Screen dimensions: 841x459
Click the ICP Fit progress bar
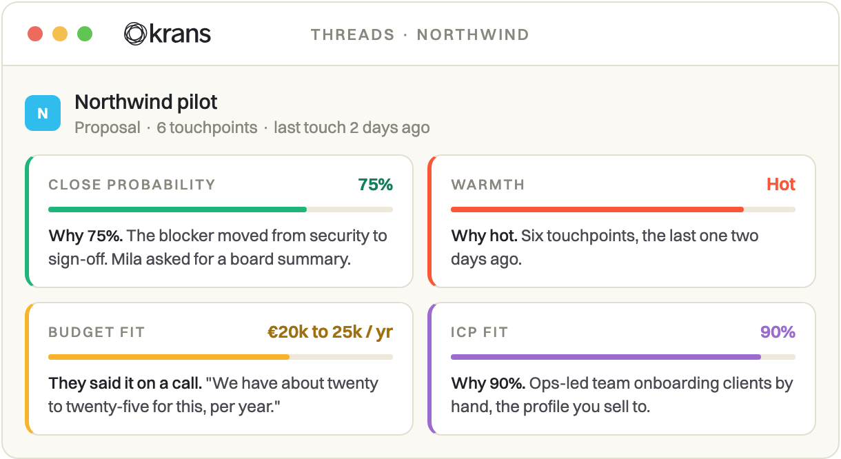point(623,357)
